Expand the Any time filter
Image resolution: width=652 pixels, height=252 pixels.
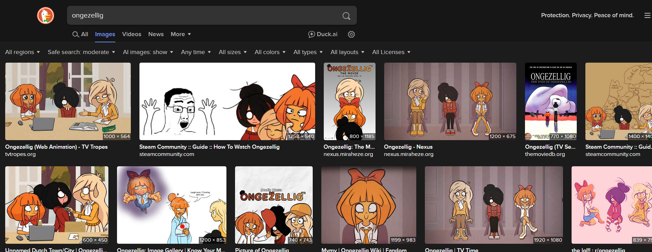196,52
